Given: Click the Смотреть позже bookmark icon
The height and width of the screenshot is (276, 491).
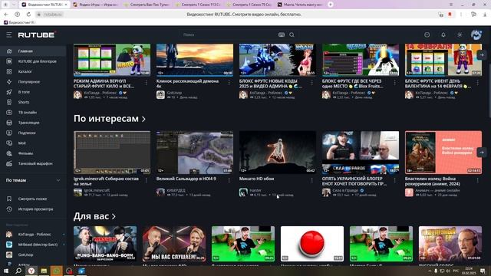Looking at the screenshot, I should 9,199.
